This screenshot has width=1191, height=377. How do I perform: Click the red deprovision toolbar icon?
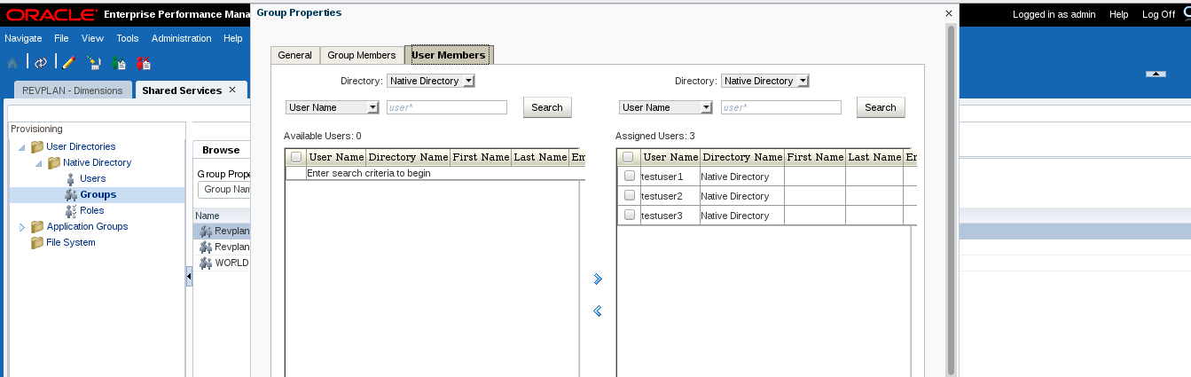(144, 63)
